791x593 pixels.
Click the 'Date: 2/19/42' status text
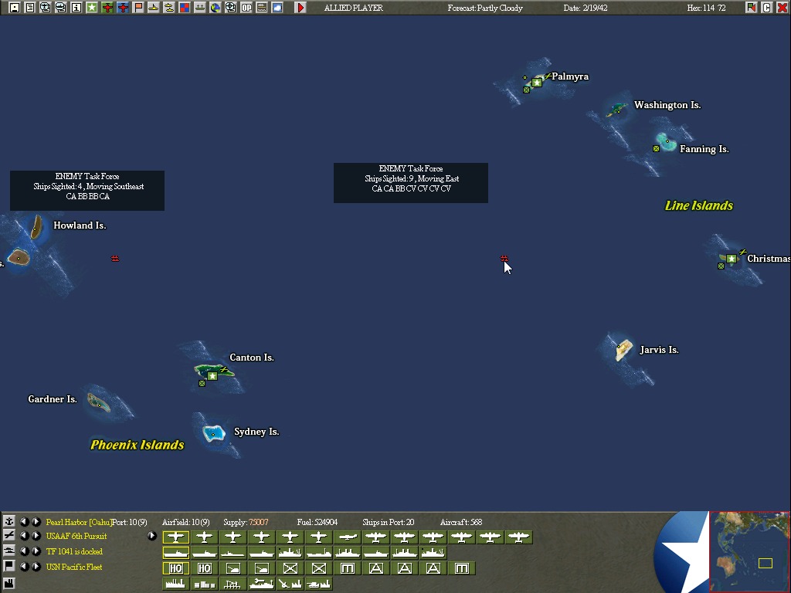pos(586,8)
